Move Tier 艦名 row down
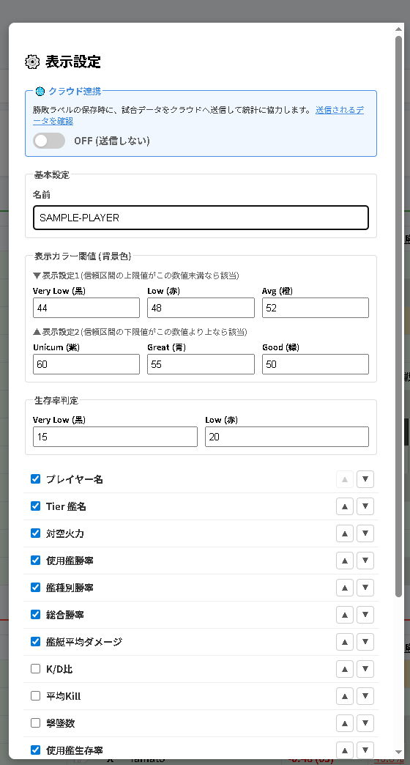 click(365, 506)
